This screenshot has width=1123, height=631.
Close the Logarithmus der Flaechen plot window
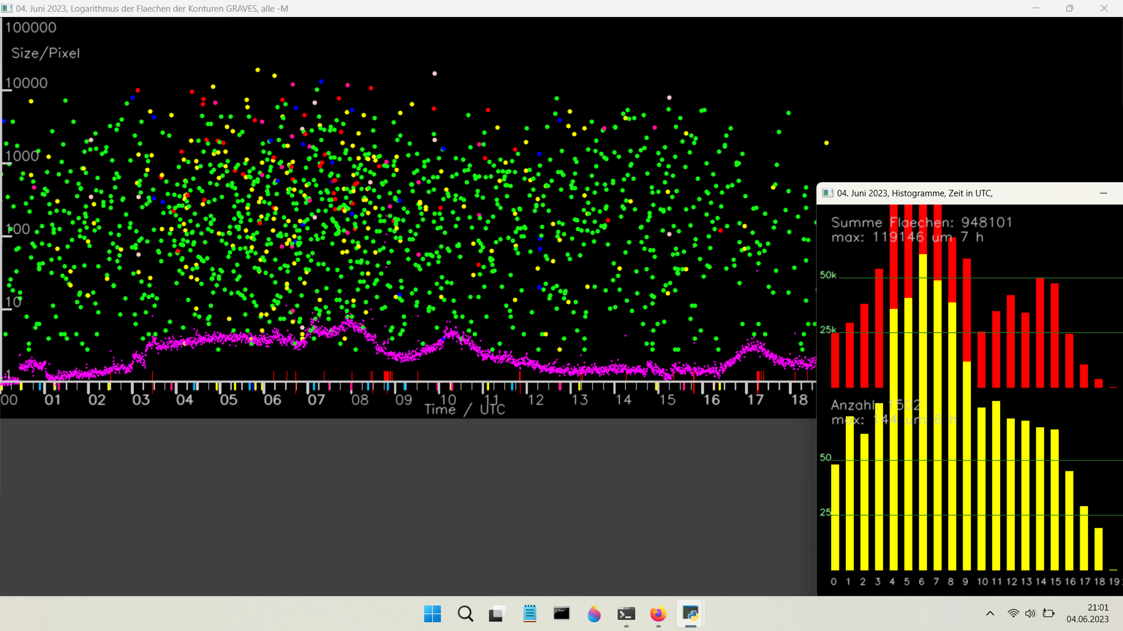1104,8
